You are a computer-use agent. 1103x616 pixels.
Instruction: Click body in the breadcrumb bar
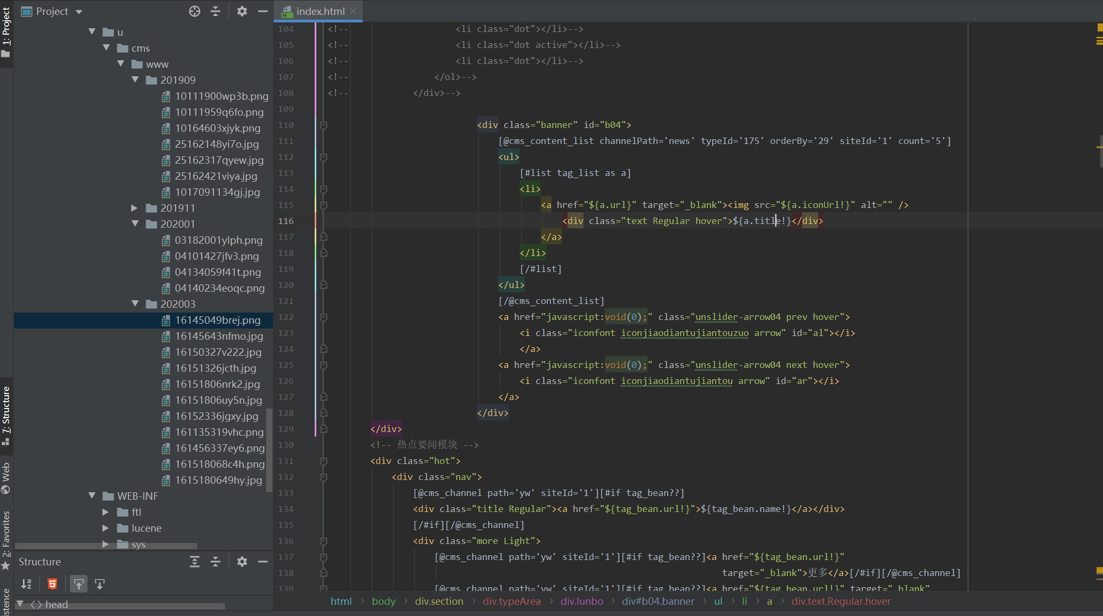[383, 601]
